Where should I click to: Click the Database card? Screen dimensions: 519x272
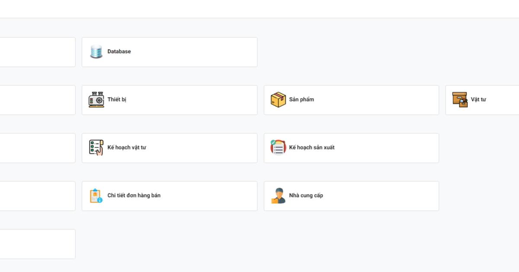tap(169, 51)
